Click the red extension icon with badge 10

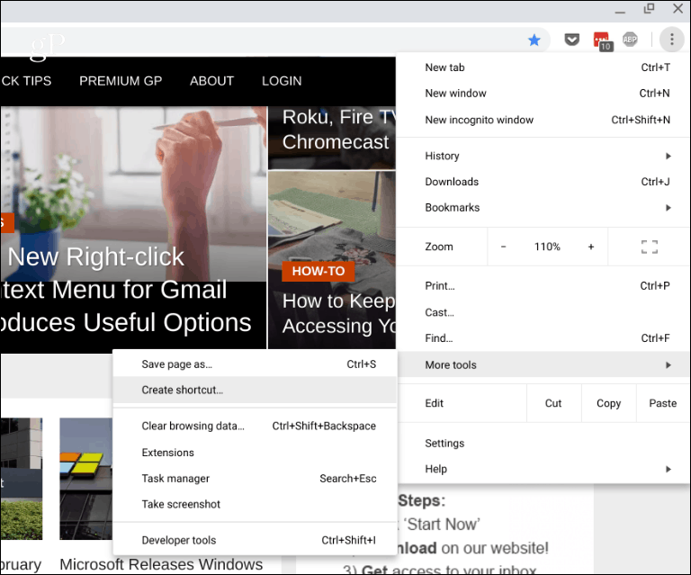[603, 41]
